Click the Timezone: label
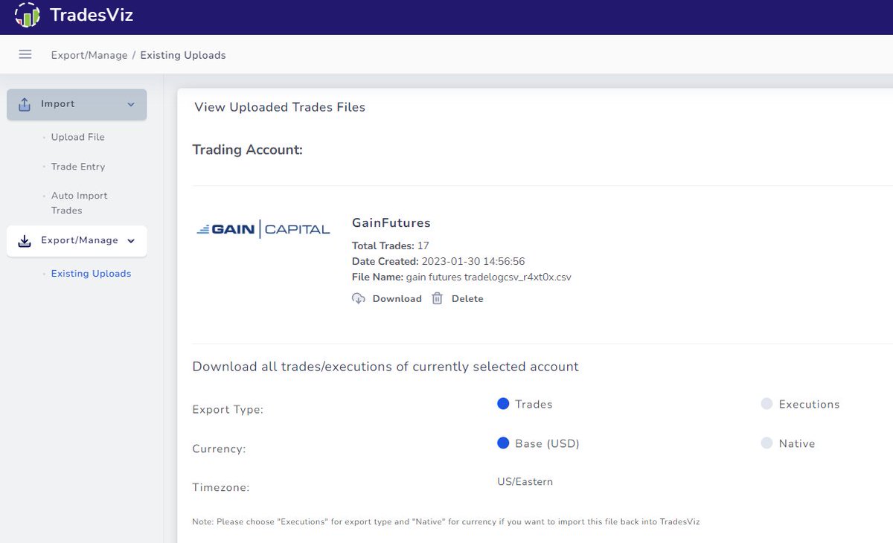This screenshot has height=543, width=893. (x=221, y=487)
